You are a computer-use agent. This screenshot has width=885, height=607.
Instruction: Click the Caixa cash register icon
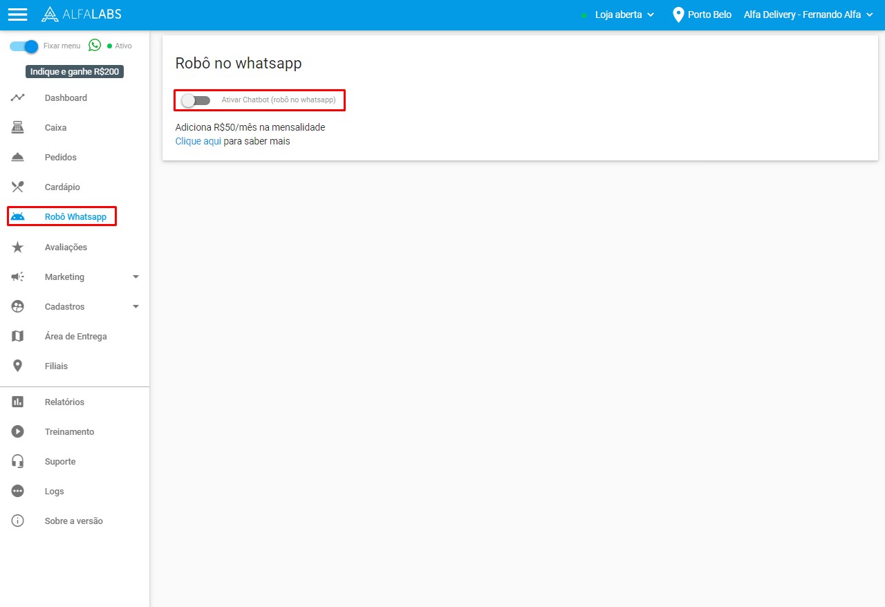(18, 128)
